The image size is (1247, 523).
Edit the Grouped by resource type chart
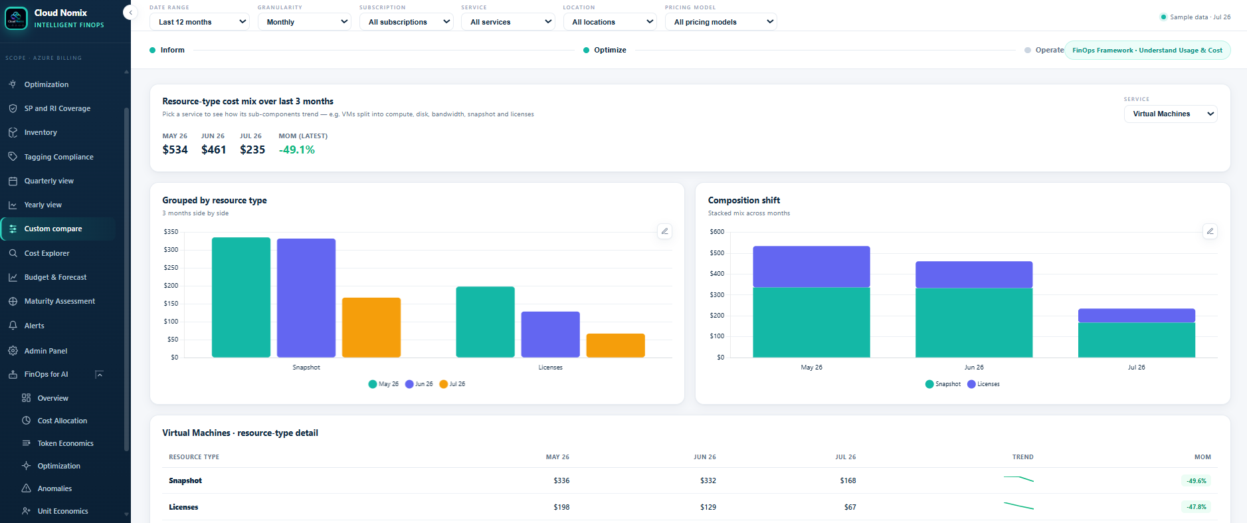click(664, 231)
